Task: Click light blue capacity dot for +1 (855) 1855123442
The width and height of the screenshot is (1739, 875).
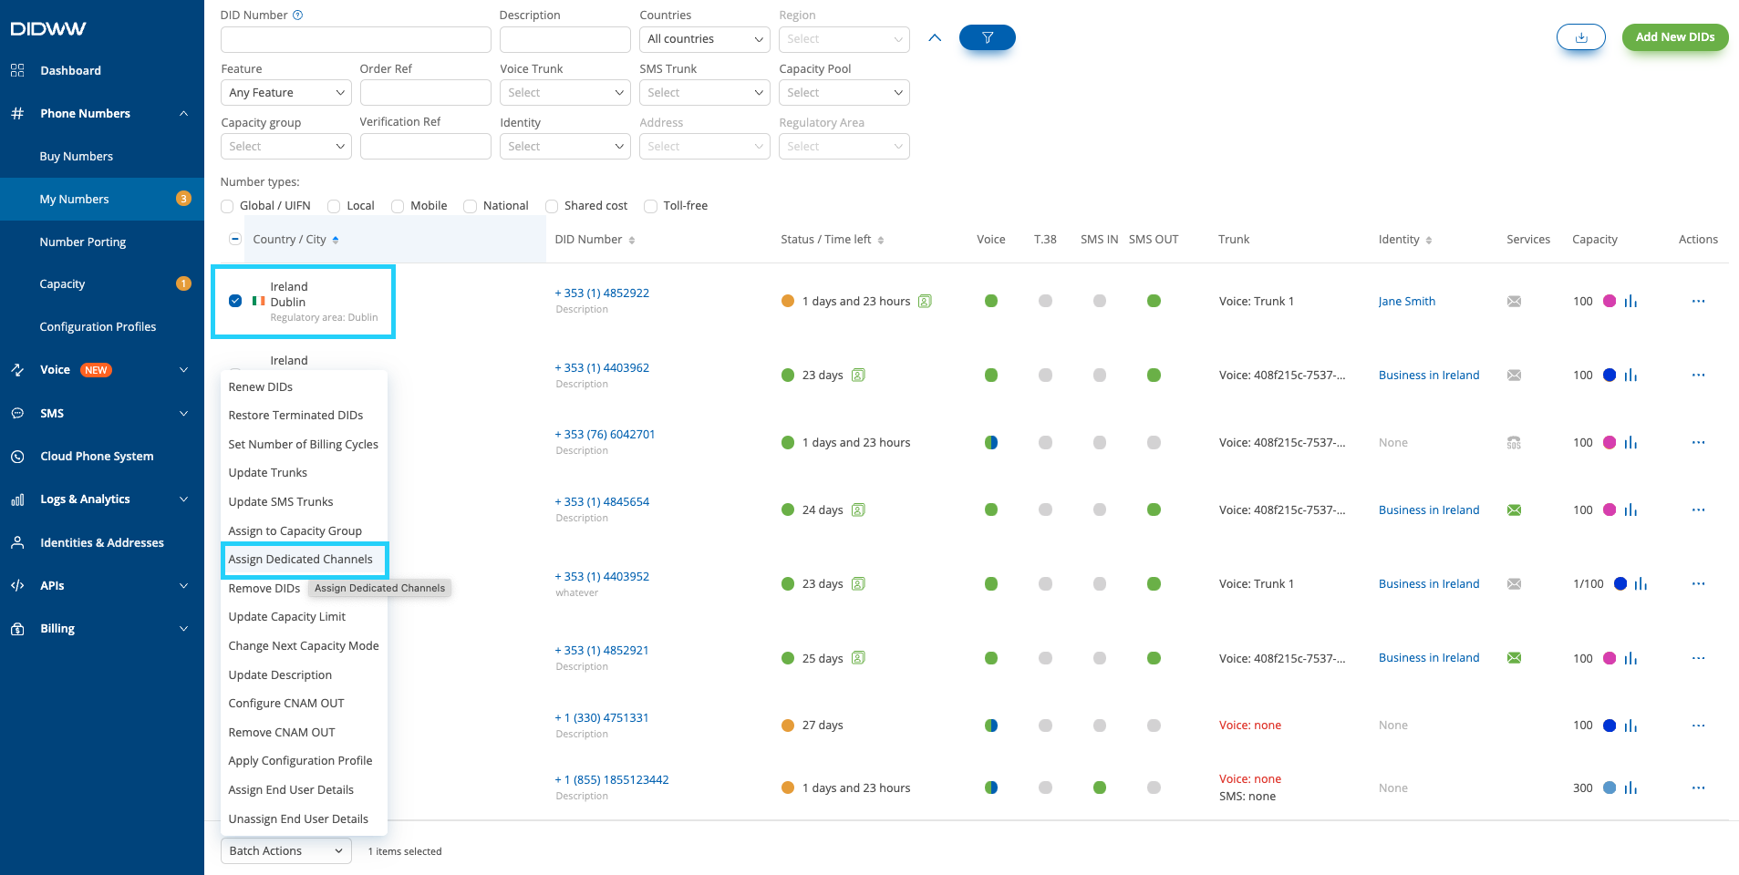Action: point(1610,787)
